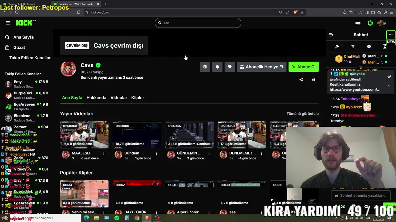This screenshot has height=222, width=396.
Task: Expand the pinned message chevron
Action: [x=389, y=86]
